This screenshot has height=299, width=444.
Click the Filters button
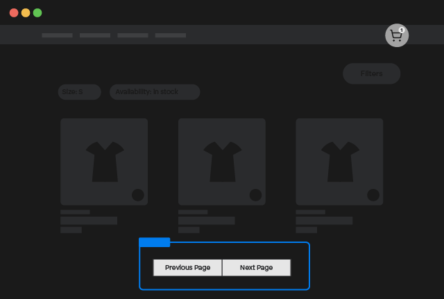(371, 74)
